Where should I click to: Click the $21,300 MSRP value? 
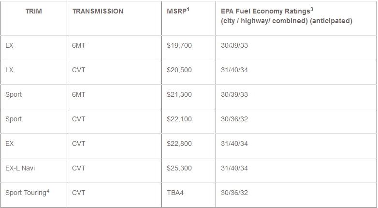[178, 94]
